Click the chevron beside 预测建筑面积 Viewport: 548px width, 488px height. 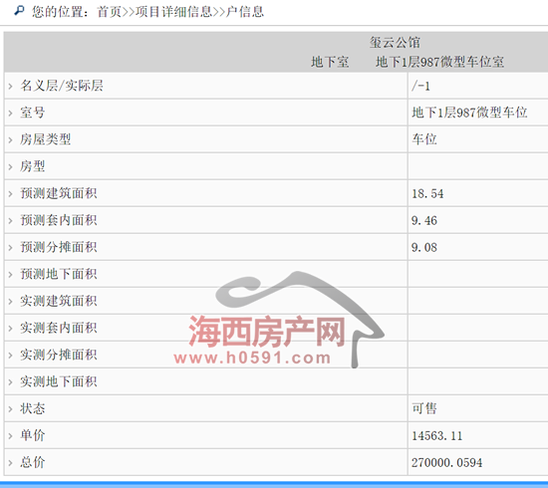(11, 193)
